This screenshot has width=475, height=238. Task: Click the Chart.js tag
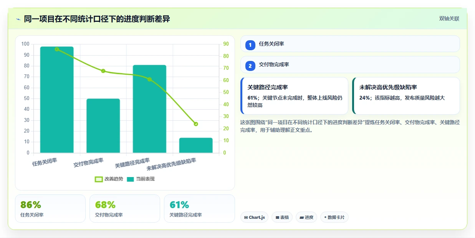point(254,217)
